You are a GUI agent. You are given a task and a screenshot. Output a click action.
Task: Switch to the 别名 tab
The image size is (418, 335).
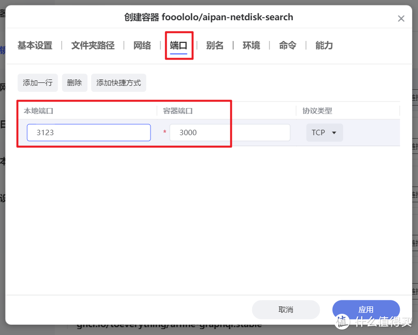[x=215, y=45]
